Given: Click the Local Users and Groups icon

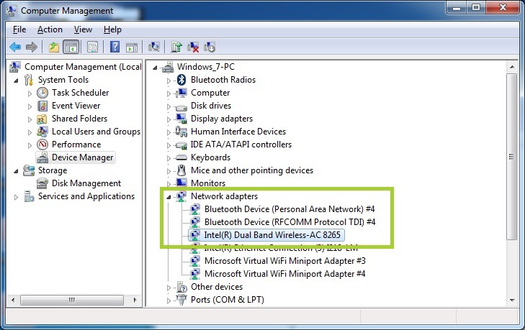Looking at the screenshot, I should pyautogui.click(x=42, y=132).
